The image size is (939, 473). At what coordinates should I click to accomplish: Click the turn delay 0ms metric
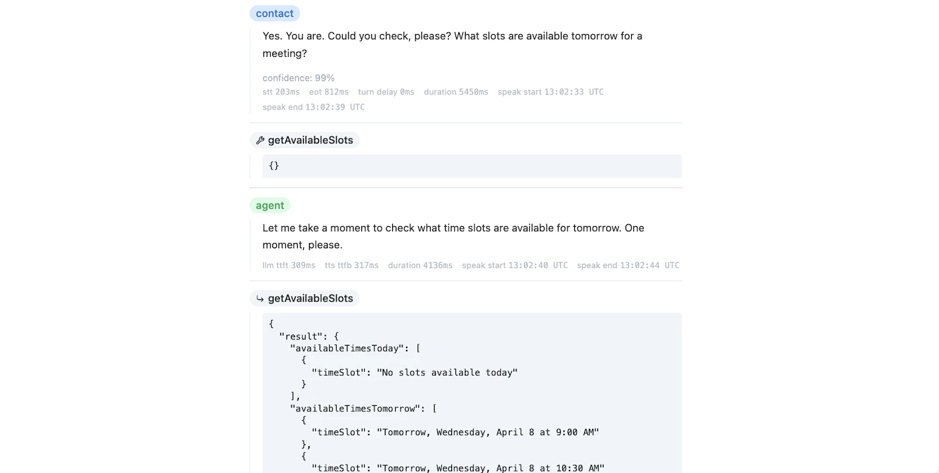(386, 92)
